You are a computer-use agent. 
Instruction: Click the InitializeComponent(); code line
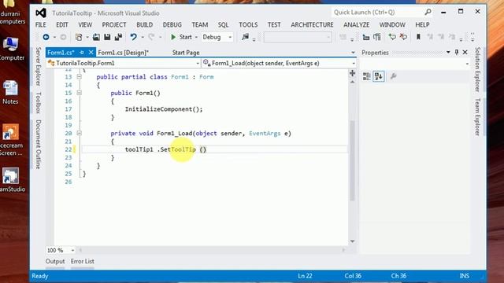point(164,109)
